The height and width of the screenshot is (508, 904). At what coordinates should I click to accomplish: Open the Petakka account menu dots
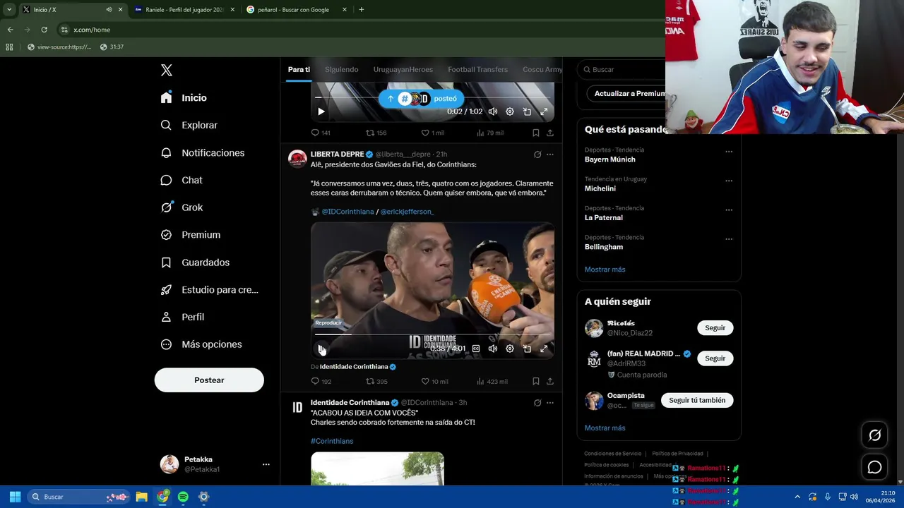click(x=266, y=464)
